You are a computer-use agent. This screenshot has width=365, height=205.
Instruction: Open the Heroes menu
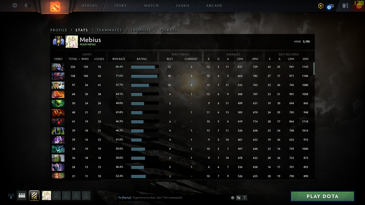tap(89, 6)
